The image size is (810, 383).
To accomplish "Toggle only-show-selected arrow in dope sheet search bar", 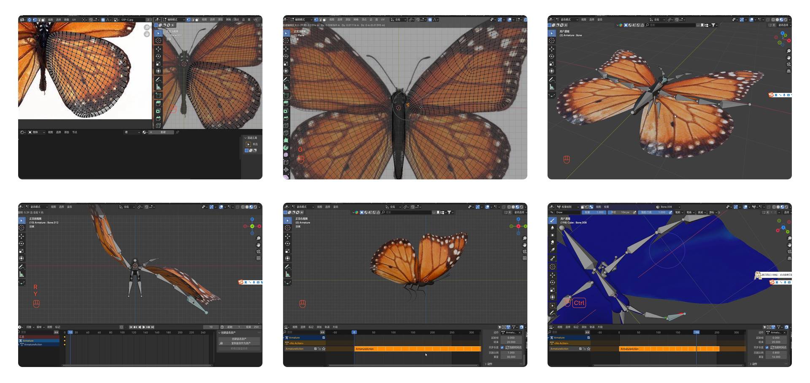I will coord(56,332).
